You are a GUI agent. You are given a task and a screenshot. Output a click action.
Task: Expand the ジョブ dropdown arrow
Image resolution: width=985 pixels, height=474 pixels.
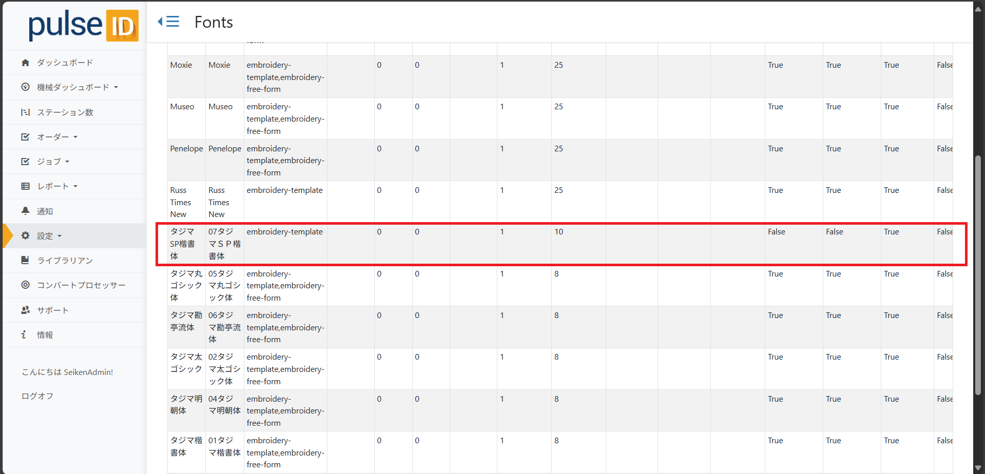pos(67,162)
